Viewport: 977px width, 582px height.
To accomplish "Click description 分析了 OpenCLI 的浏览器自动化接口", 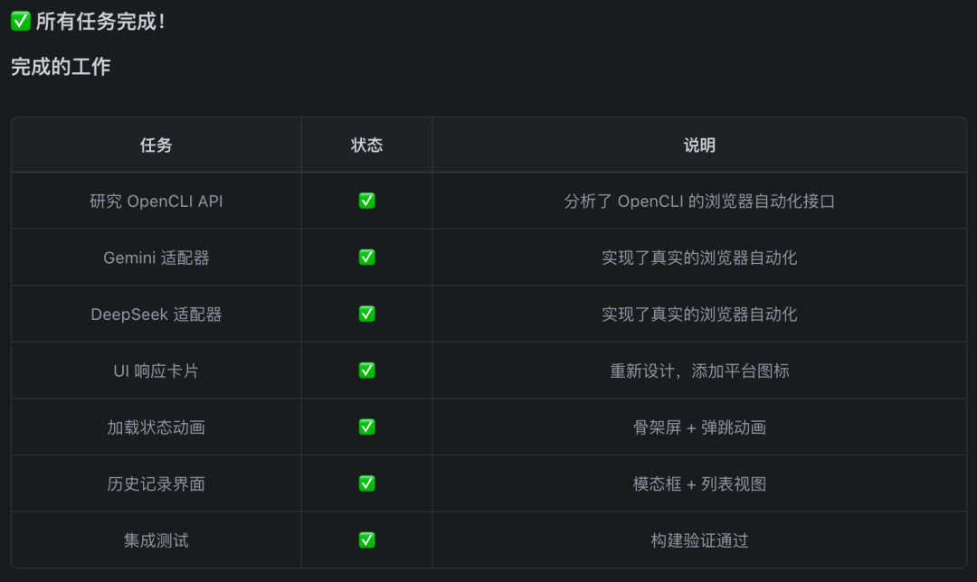I will pyautogui.click(x=699, y=201).
